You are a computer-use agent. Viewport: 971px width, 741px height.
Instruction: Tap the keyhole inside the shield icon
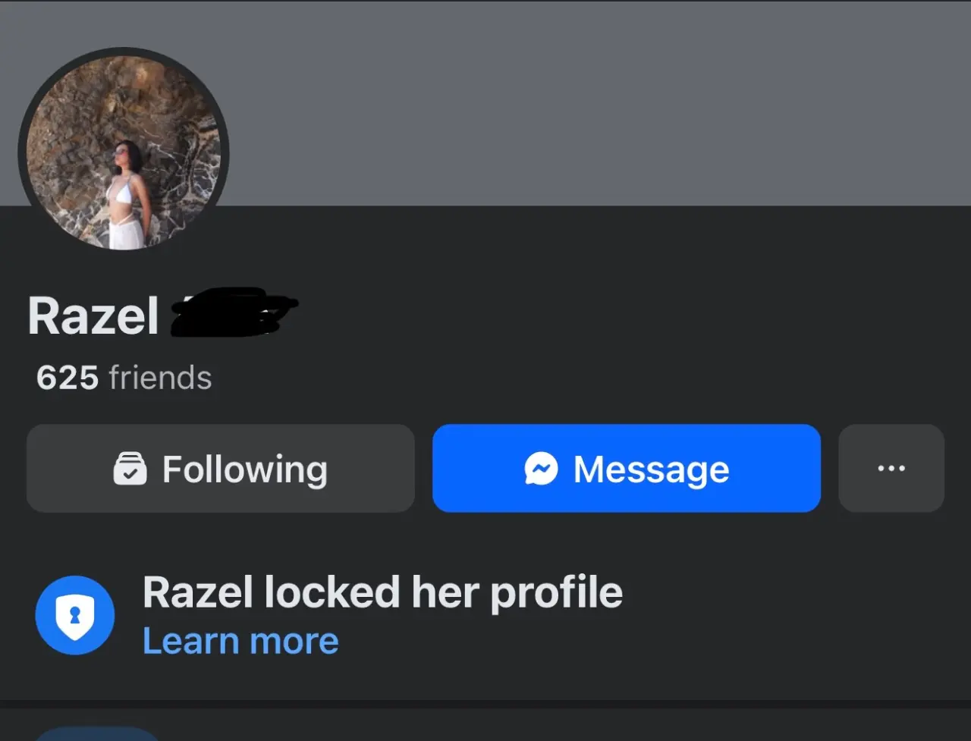click(x=74, y=615)
